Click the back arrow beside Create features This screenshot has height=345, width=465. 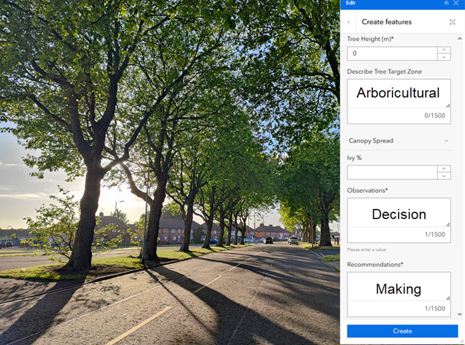coord(349,22)
